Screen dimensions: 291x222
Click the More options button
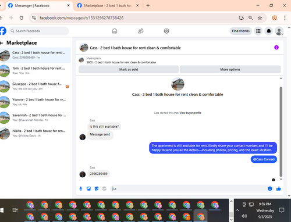[230, 69]
